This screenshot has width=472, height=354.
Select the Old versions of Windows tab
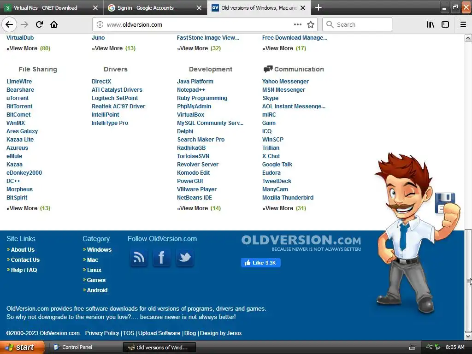click(259, 8)
